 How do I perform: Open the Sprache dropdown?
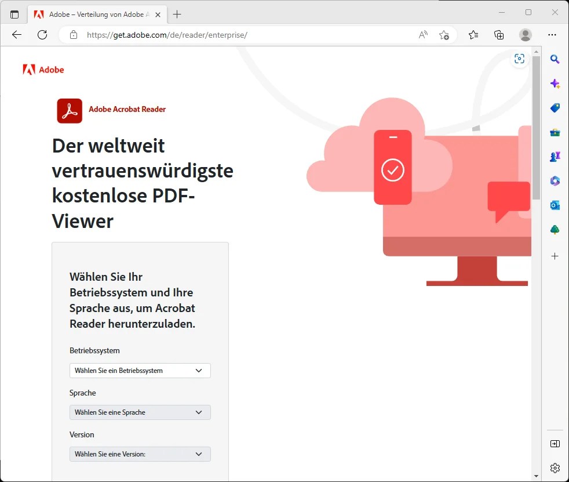point(140,412)
